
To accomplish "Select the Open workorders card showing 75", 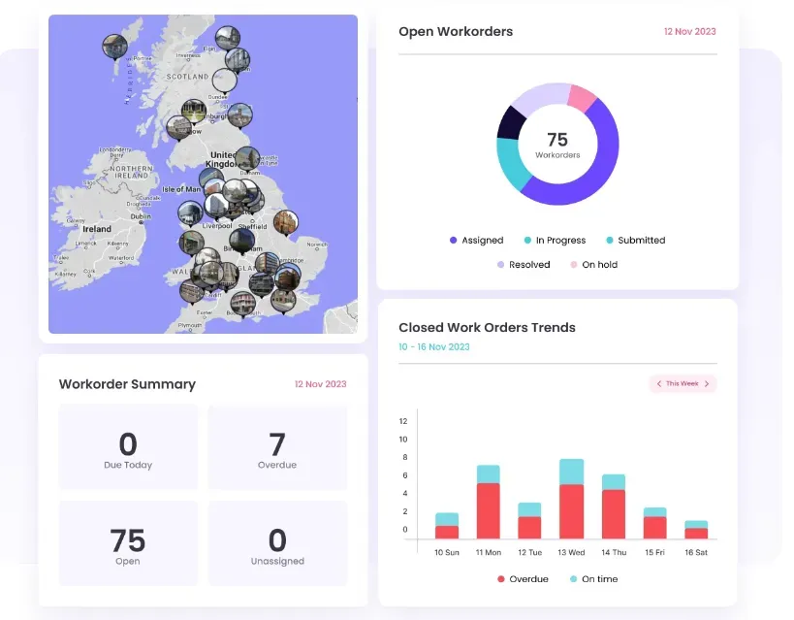I will [x=128, y=543].
